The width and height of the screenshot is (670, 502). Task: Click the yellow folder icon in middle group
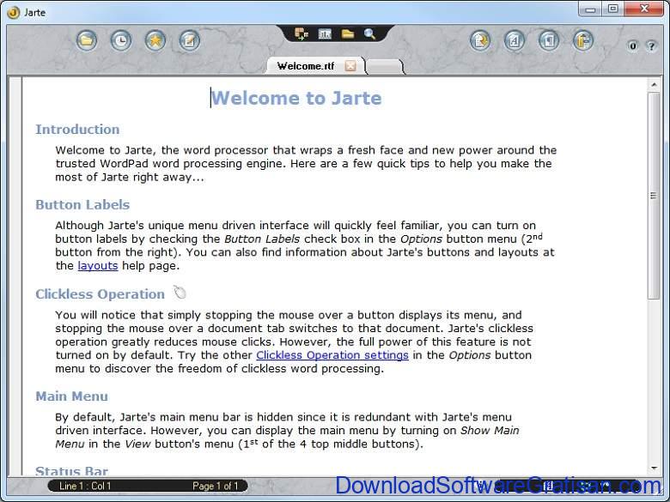click(348, 33)
